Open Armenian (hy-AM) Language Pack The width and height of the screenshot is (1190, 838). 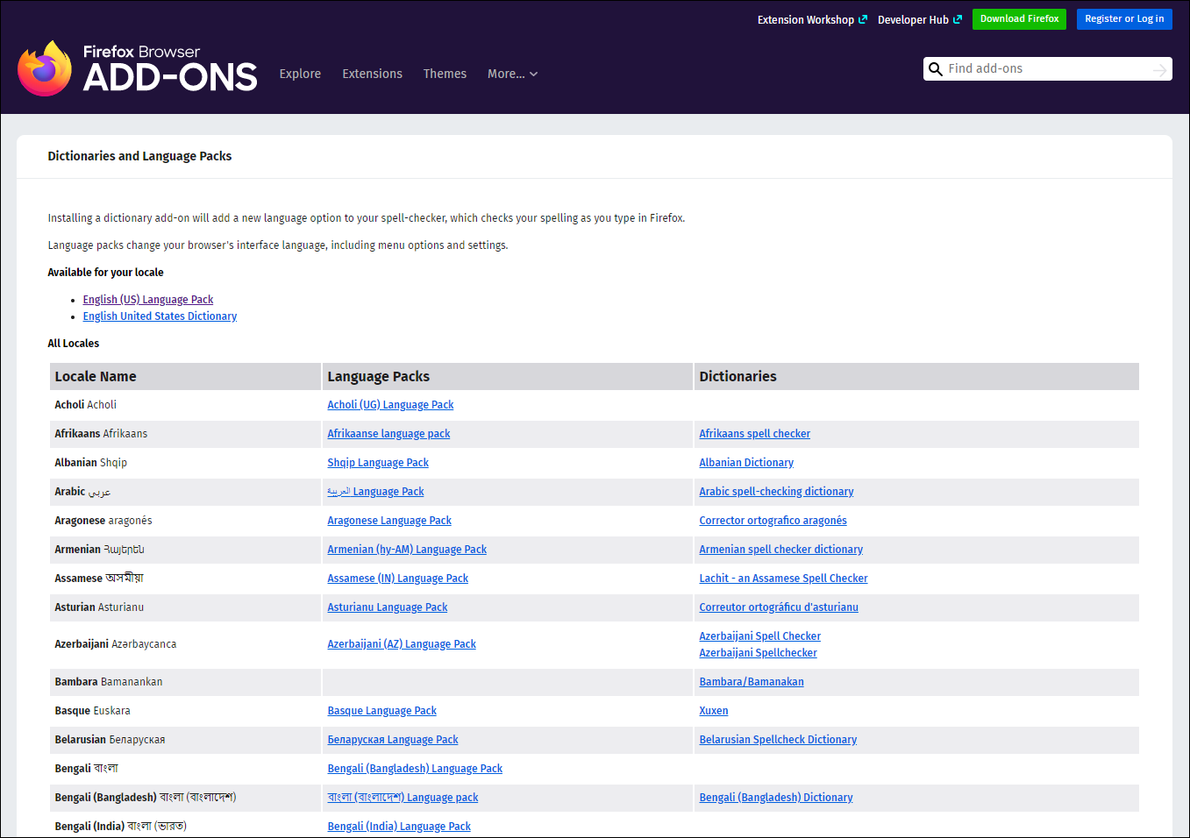point(407,550)
